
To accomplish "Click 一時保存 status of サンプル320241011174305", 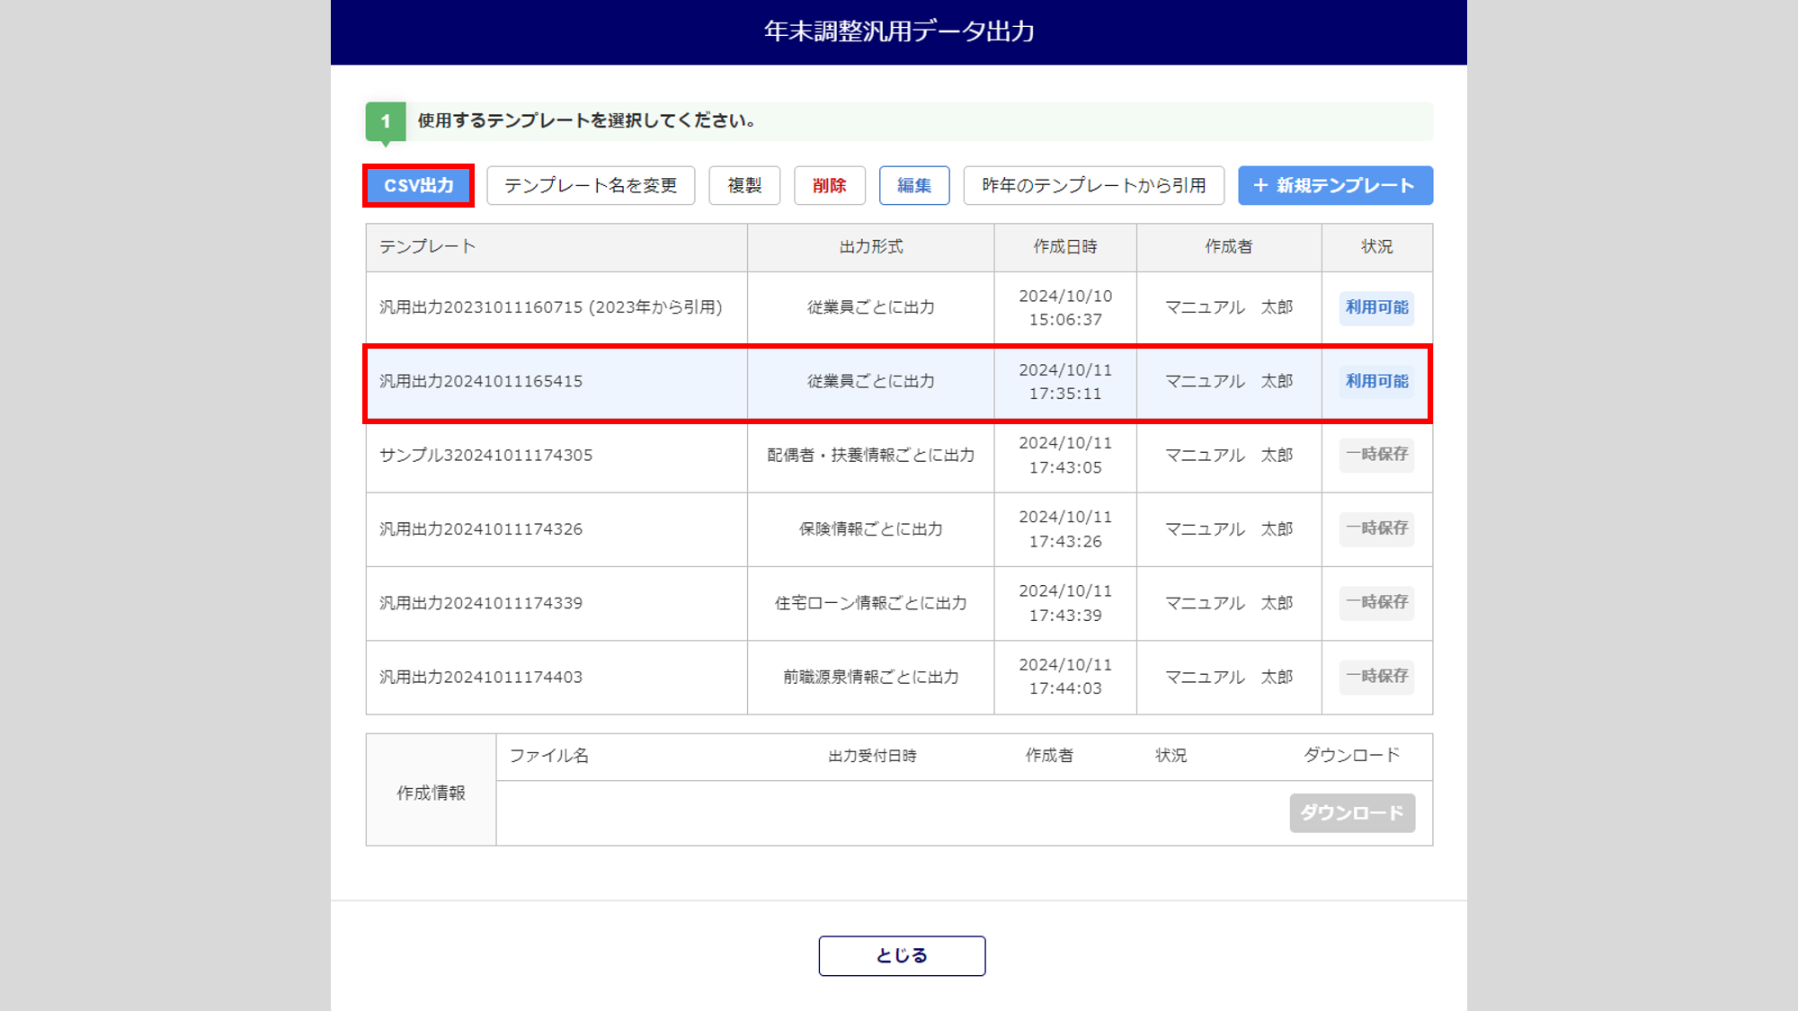I will 1376,455.
